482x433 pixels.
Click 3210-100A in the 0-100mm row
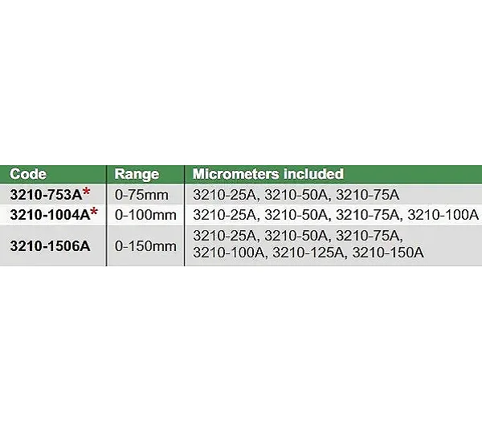pos(443,215)
